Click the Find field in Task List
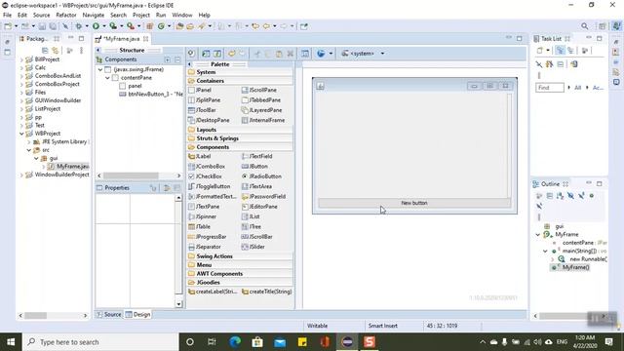The width and height of the screenshot is (624, 351). pyautogui.click(x=550, y=88)
